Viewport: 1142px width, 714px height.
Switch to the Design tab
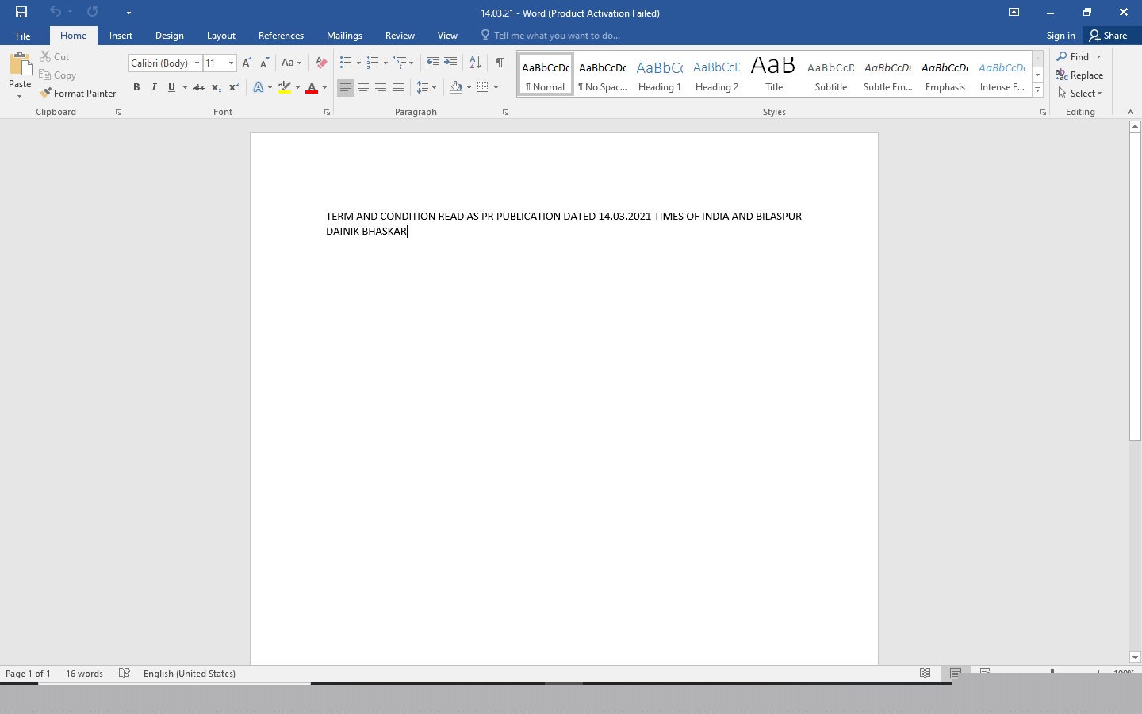[170, 36]
